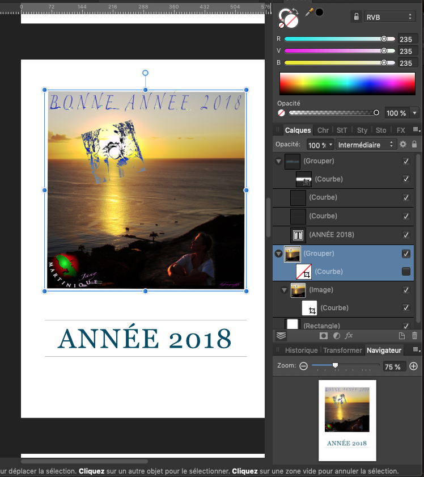424x477 pixels.
Task: Switch to the Sto tab
Action: [x=381, y=130]
